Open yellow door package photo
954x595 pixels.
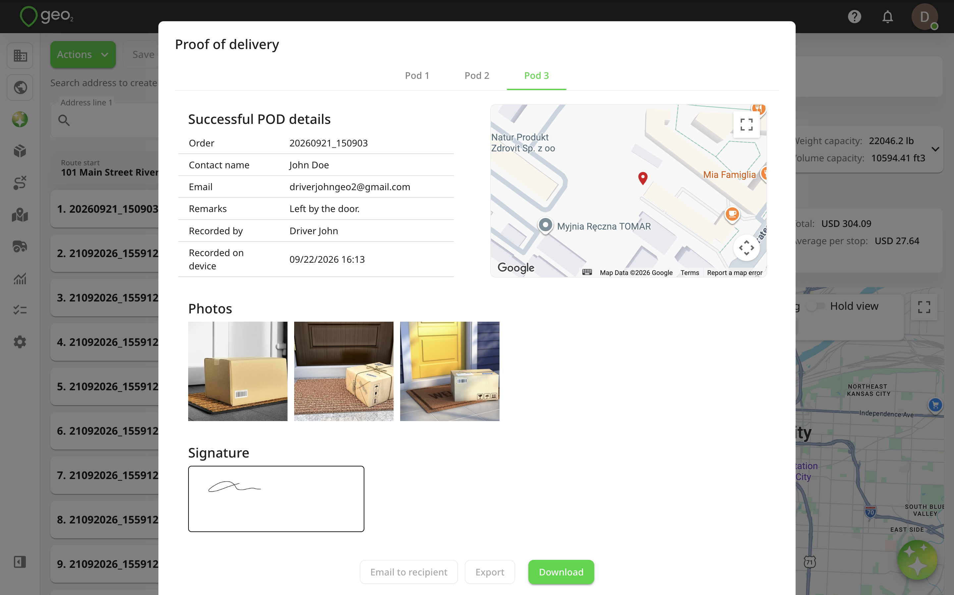(x=450, y=371)
